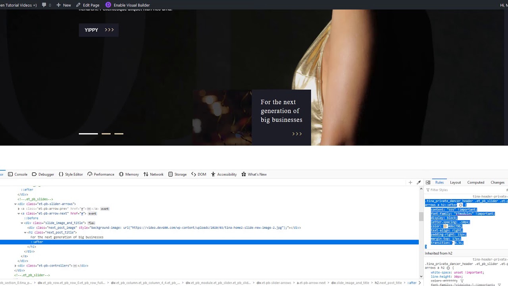
Task: Open the Network tab icon
Action: click(x=146, y=174)
